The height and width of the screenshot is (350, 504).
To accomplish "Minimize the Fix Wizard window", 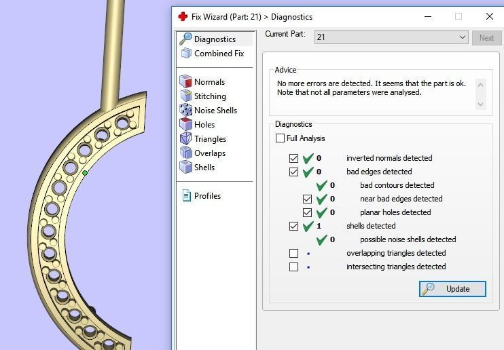I will coord(428,17).
